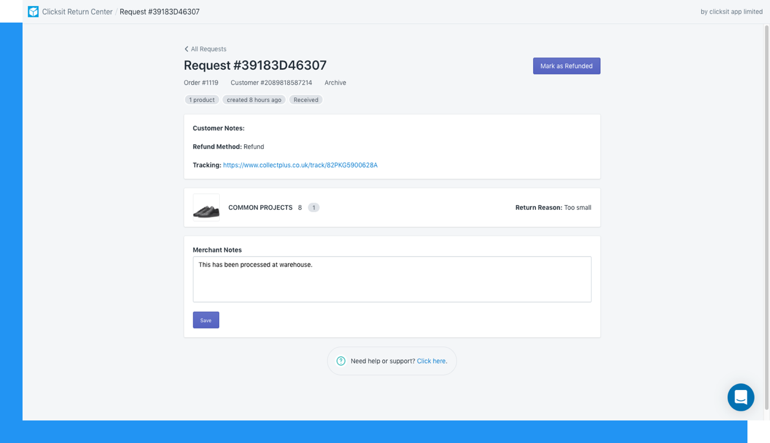Archive this return request

(x=335, y=82)
